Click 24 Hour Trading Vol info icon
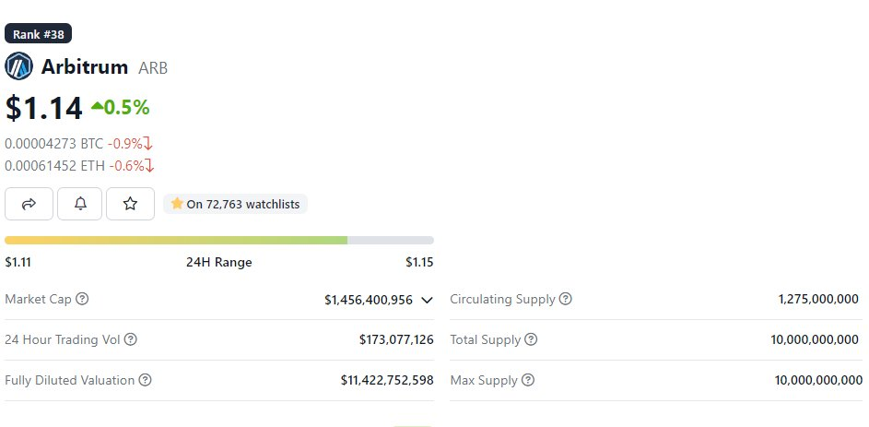 130,339
